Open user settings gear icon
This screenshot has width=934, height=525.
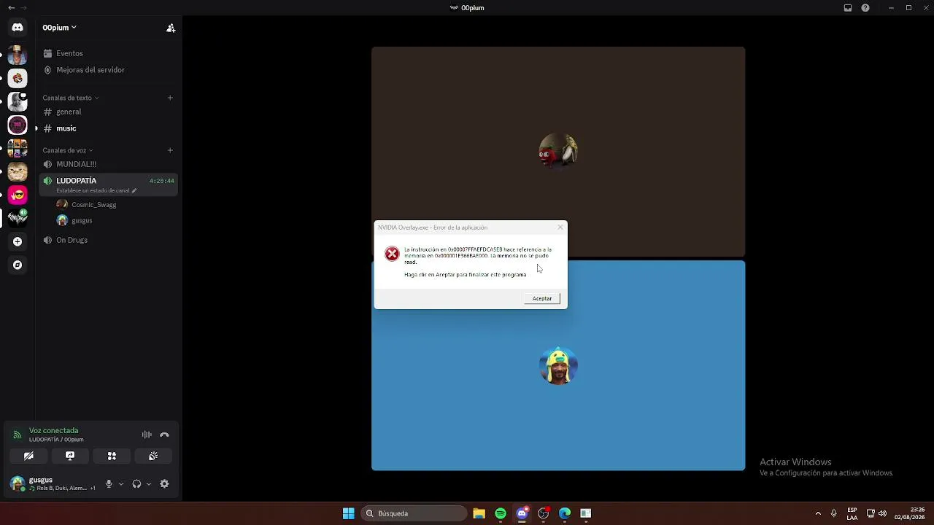pyautogui.click(x=164, y=483)
